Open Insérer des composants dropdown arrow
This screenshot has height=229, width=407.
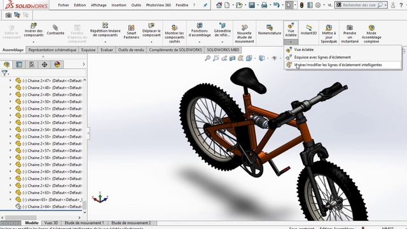coord(34,42)
